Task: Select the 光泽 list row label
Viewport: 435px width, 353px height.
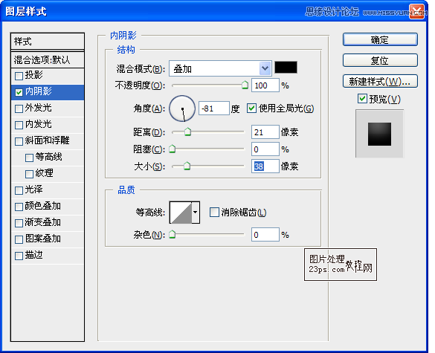Action: click(x=34, y=190)
